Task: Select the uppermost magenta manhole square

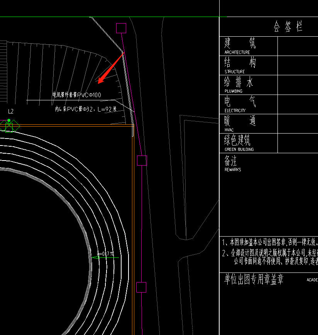Action: (121, 28)
